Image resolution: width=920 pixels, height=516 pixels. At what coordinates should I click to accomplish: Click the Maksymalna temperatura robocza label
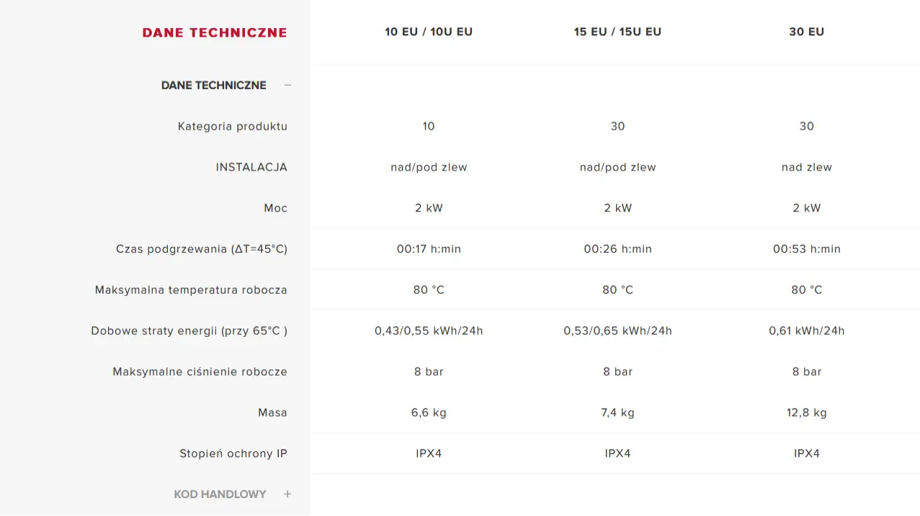(x=191, y=290)
